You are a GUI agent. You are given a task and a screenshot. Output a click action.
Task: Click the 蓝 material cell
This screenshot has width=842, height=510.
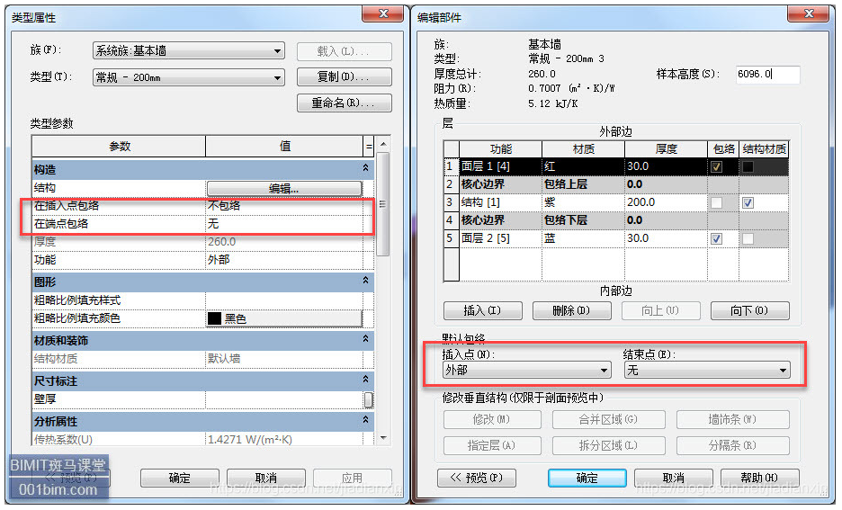[x=583, y=238]
